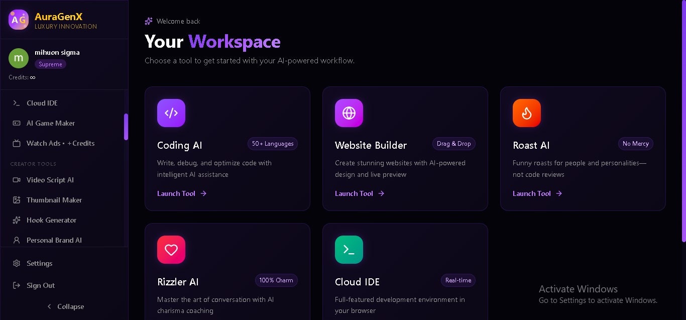Image resolution: width=686 pixels, height=320 pixels.
Task: Click the orange Roast AI flame icon
Action: click(x=527, y=113)
